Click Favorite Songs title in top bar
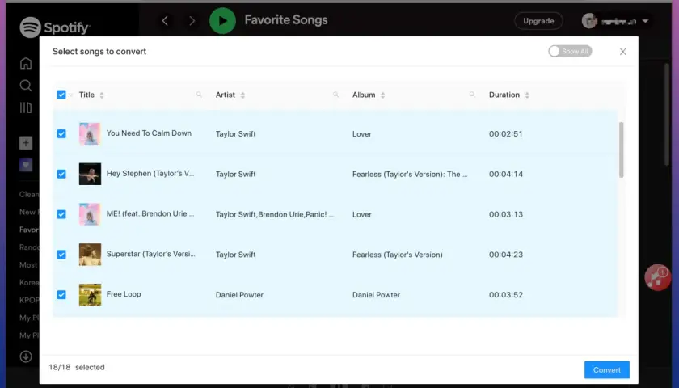Screen dimensions: 679x388 click(286, 20)
